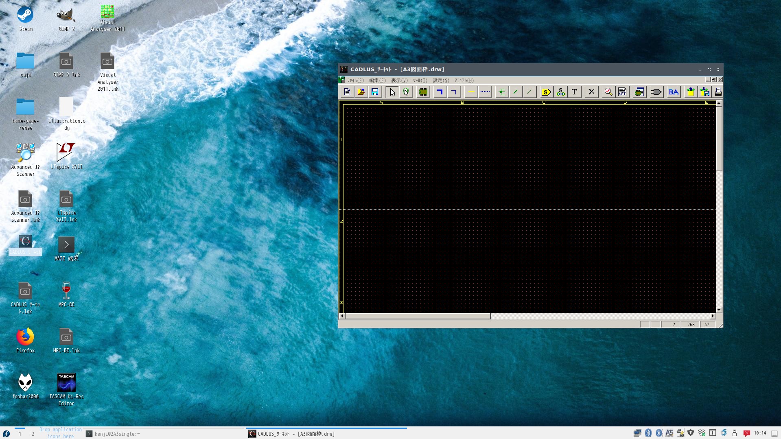The image size is (781, 439).
Task: Click the black X delete tool
Action: [591, 92]
